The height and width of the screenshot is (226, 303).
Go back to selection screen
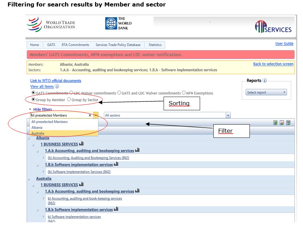tap(273, 64)
